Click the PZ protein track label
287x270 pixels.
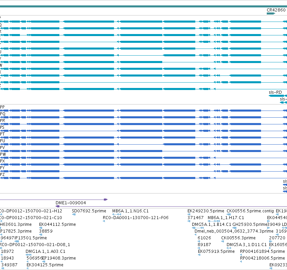[x=2, y=175]
